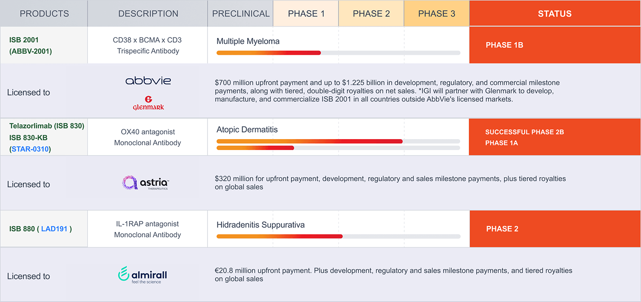The width and height of the screenshot is (641, 302).
Task: Click the Telazorlimab (ISB 830) product name
Action: 47,126
